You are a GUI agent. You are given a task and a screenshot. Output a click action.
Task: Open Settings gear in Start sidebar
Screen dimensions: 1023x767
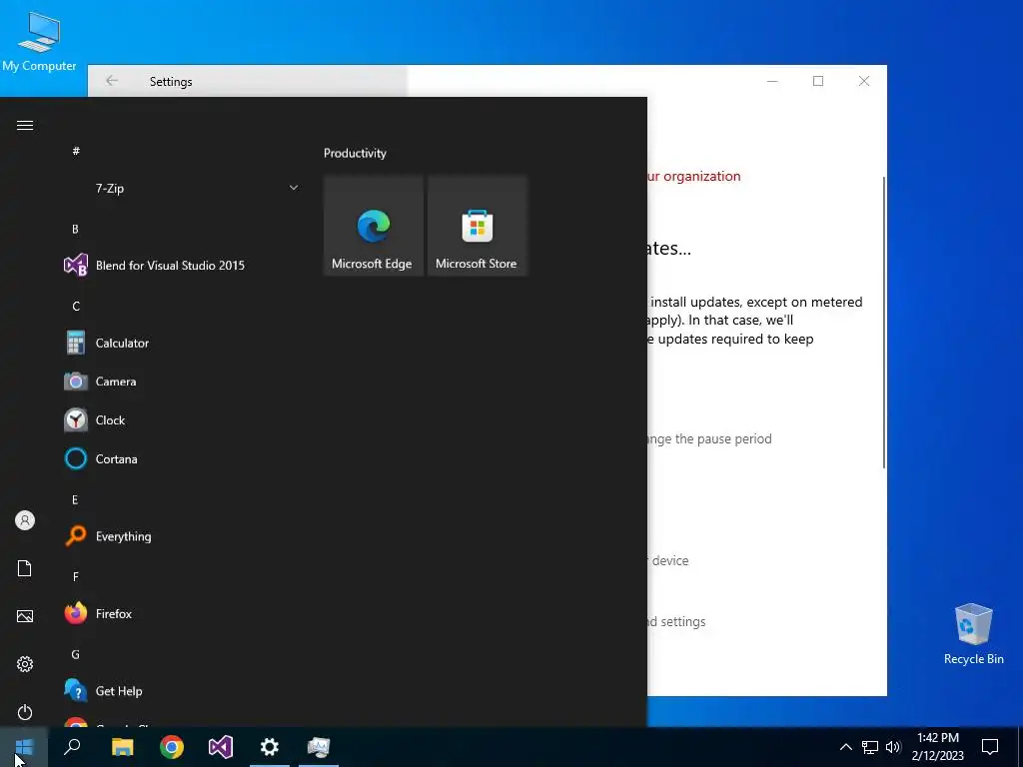pos(25,664)
